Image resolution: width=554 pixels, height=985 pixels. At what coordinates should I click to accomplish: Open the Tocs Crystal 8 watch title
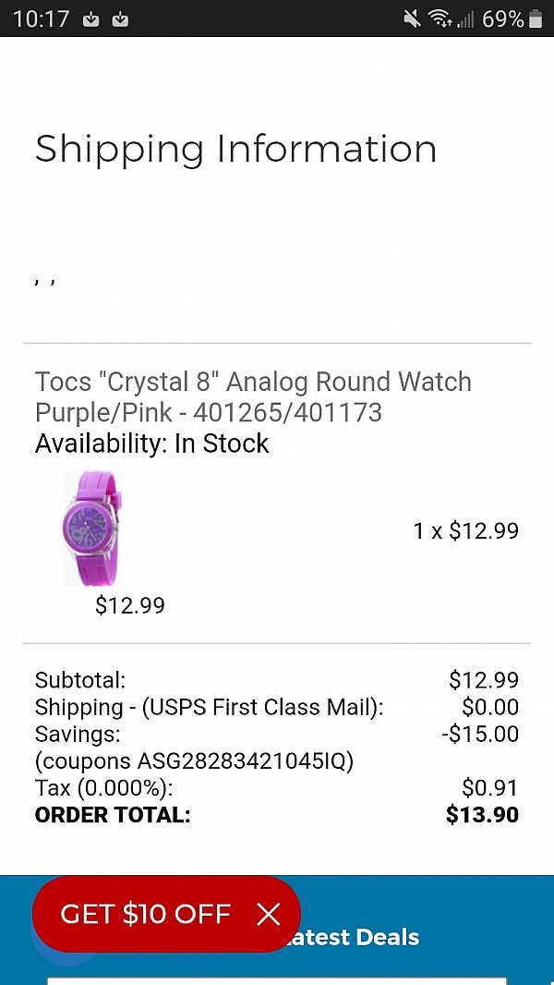pos(253,395)
